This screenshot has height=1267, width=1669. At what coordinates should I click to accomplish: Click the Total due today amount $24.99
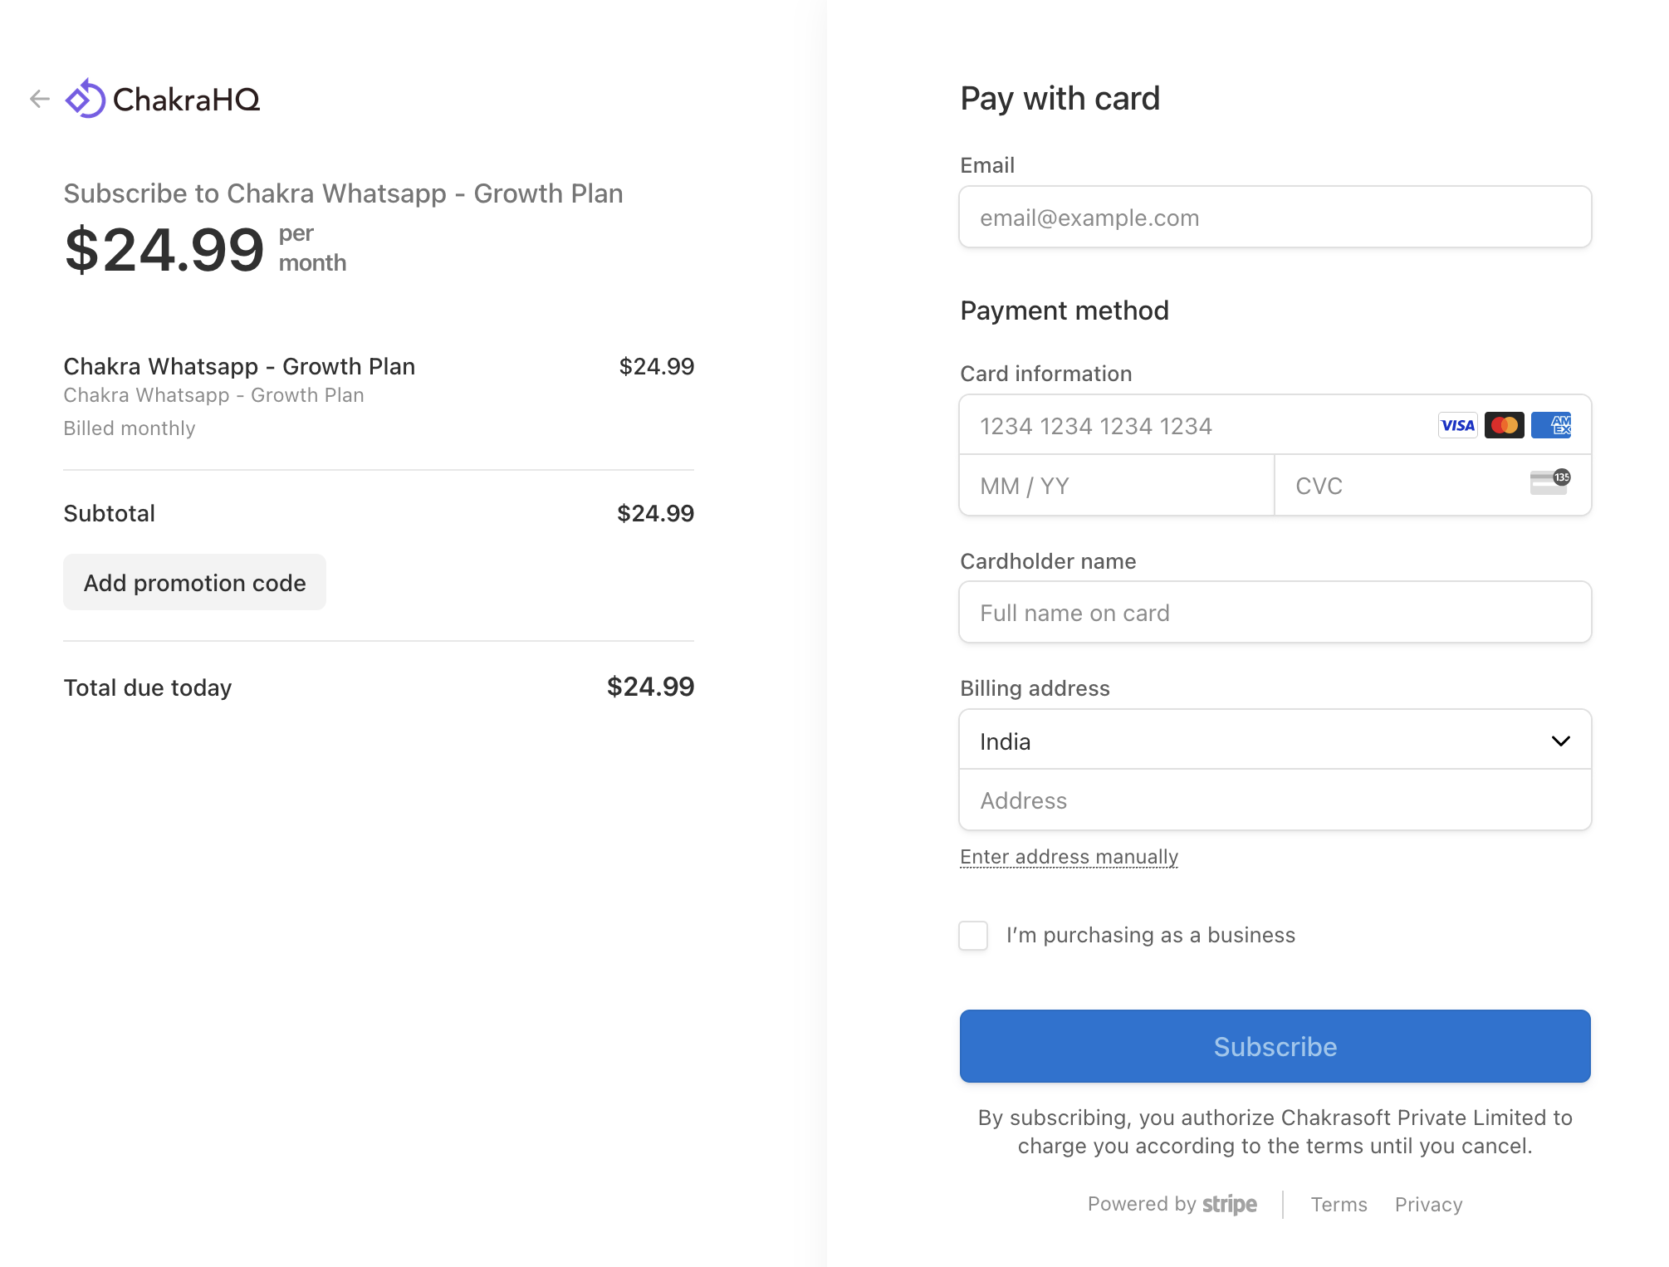650,687
